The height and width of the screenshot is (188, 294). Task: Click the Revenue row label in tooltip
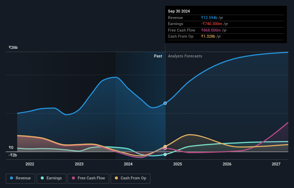(175, 18)
